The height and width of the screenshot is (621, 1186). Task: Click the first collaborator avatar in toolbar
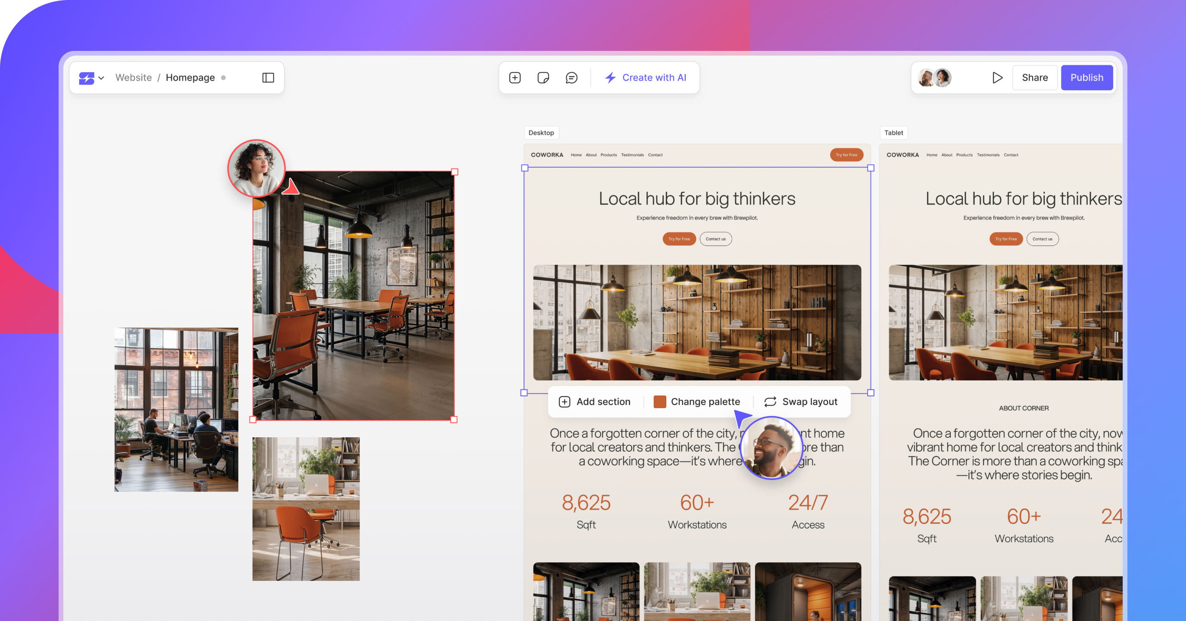tap(925, 77)
